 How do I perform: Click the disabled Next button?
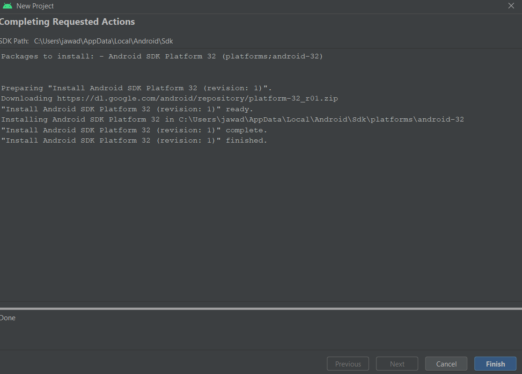(397, 364)
